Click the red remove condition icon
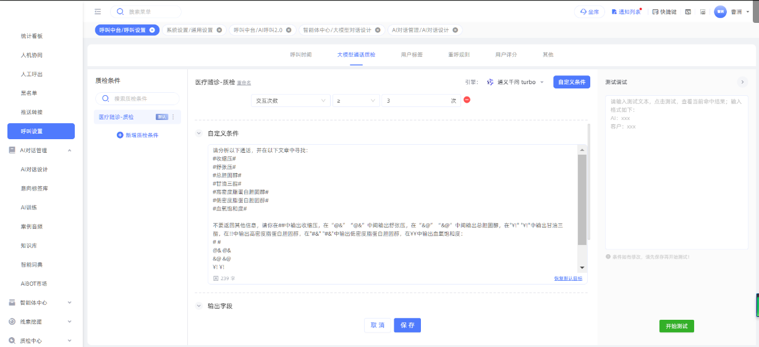759x347 pixels. (467, 100)
